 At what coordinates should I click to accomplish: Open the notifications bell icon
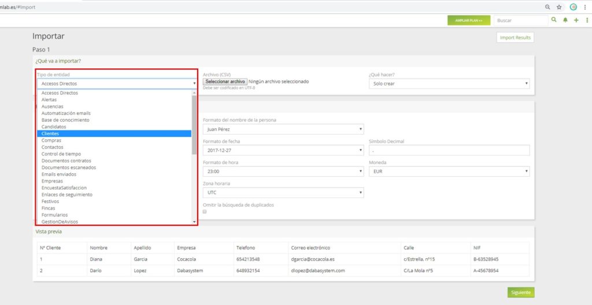pos(565,20)
